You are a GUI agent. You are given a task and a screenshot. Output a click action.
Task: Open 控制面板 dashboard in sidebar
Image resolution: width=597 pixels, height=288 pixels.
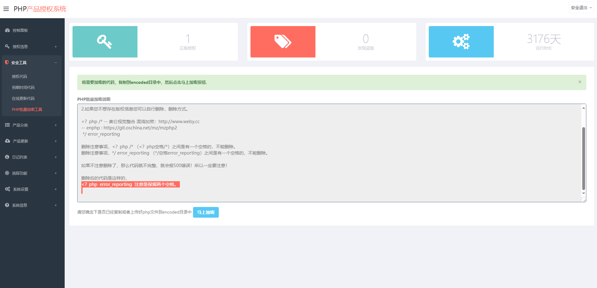coord(20,30)
